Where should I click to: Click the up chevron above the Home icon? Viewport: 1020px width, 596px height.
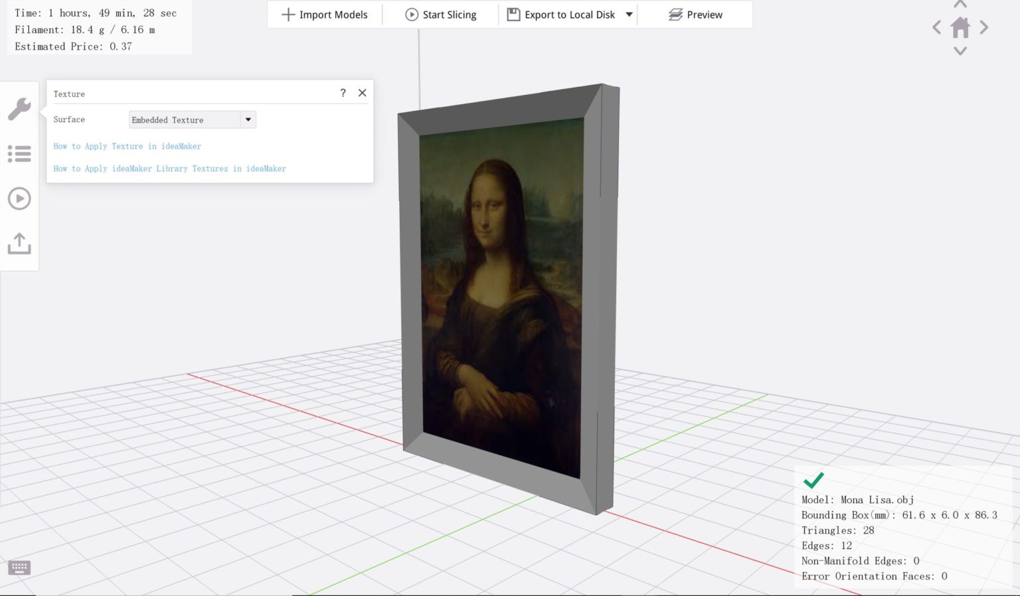coord(960,5)
